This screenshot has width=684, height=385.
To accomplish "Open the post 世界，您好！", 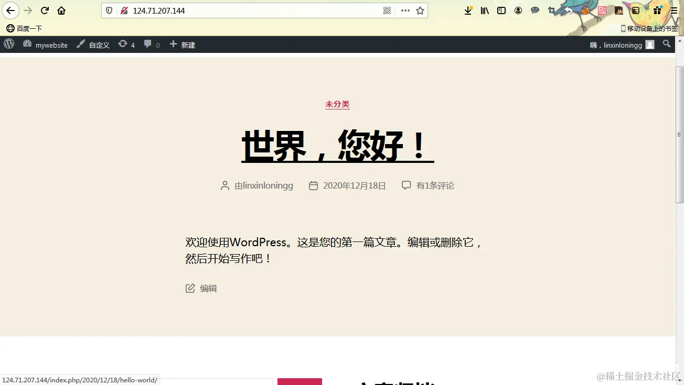I will [336, 143].
